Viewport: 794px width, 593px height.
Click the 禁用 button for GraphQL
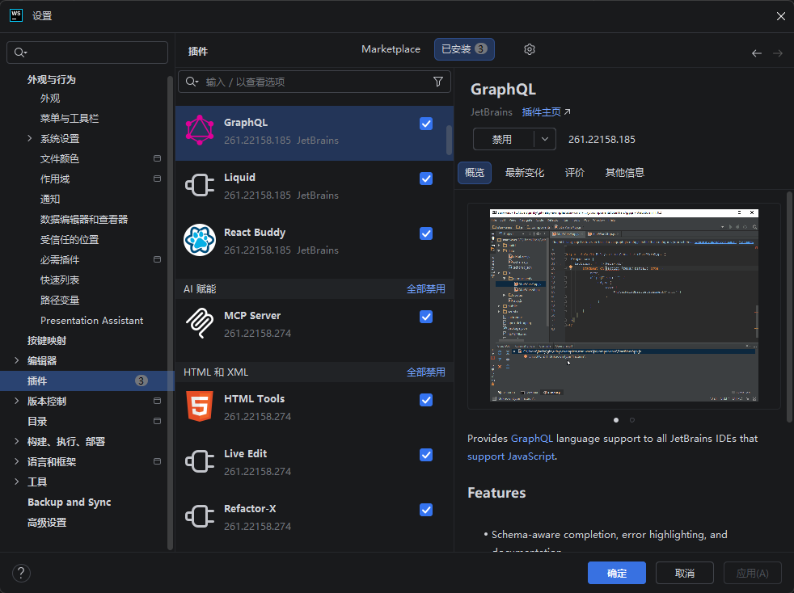click(x=502, y=139)
